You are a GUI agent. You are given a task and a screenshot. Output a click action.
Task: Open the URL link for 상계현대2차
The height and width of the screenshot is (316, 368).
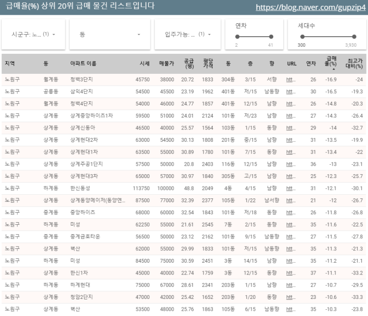[291, 140]
